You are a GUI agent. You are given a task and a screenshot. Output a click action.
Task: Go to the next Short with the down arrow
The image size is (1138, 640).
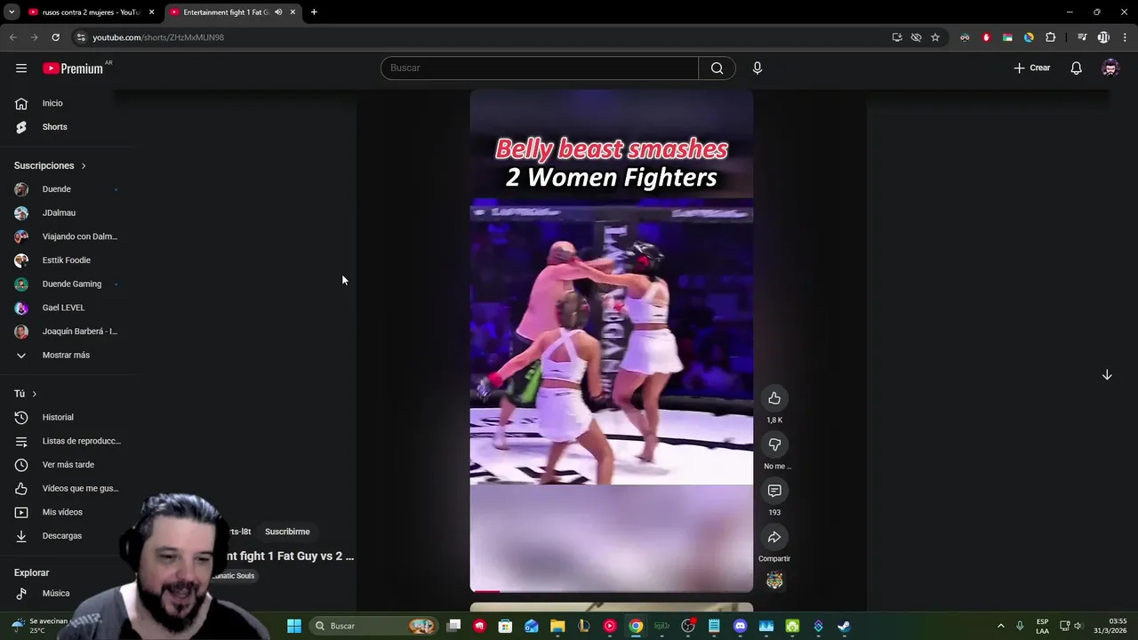pos(1107,375)
